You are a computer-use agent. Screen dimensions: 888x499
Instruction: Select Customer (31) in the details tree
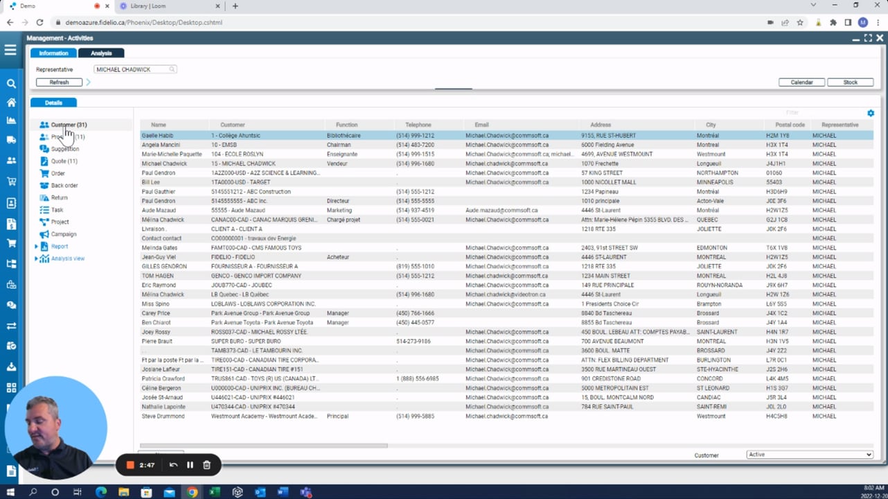(x=69, y=125)
